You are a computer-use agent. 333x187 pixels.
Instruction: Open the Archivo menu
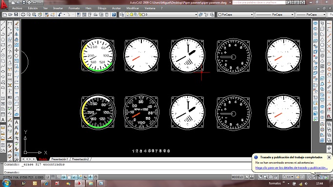pos(17,8)
